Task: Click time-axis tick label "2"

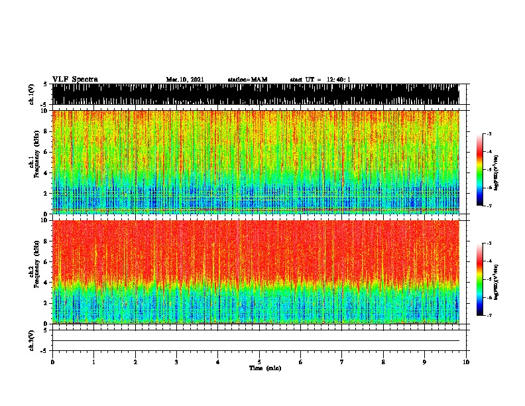Action: [135, 362]
